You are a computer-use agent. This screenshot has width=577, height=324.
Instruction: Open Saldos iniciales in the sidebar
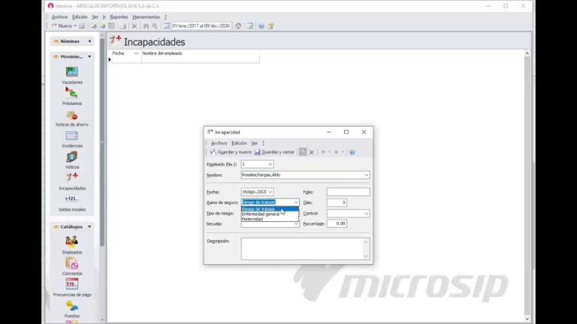(x=72, y=202)
